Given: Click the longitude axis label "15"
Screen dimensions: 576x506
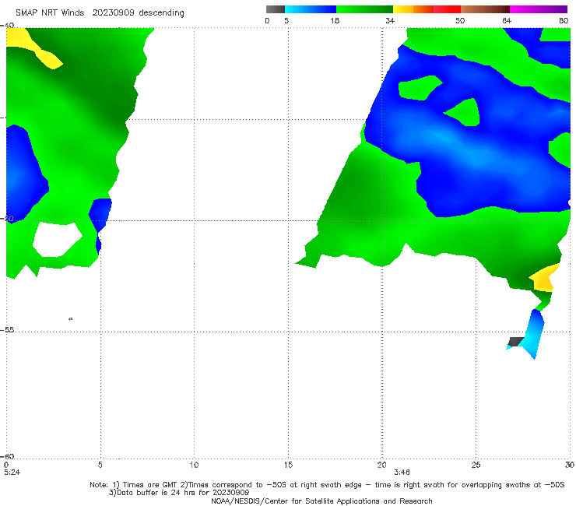Looking at the screenshot, I should coord(288,465).
